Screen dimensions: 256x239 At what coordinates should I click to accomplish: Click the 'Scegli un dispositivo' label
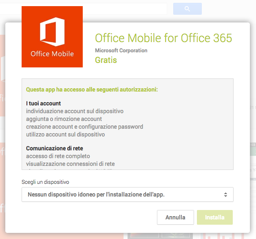click(x=45, y=182)
